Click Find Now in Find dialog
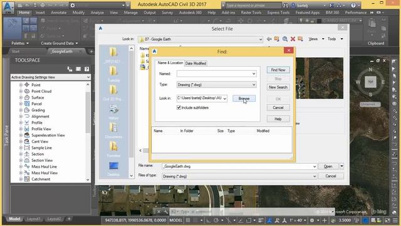 (x=278, y=70)
